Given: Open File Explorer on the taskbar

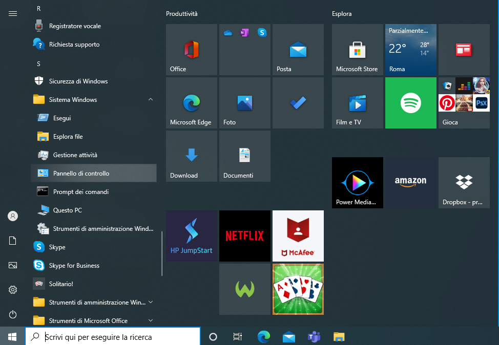Looking at the screenshot, I should (x=339, y=336).
